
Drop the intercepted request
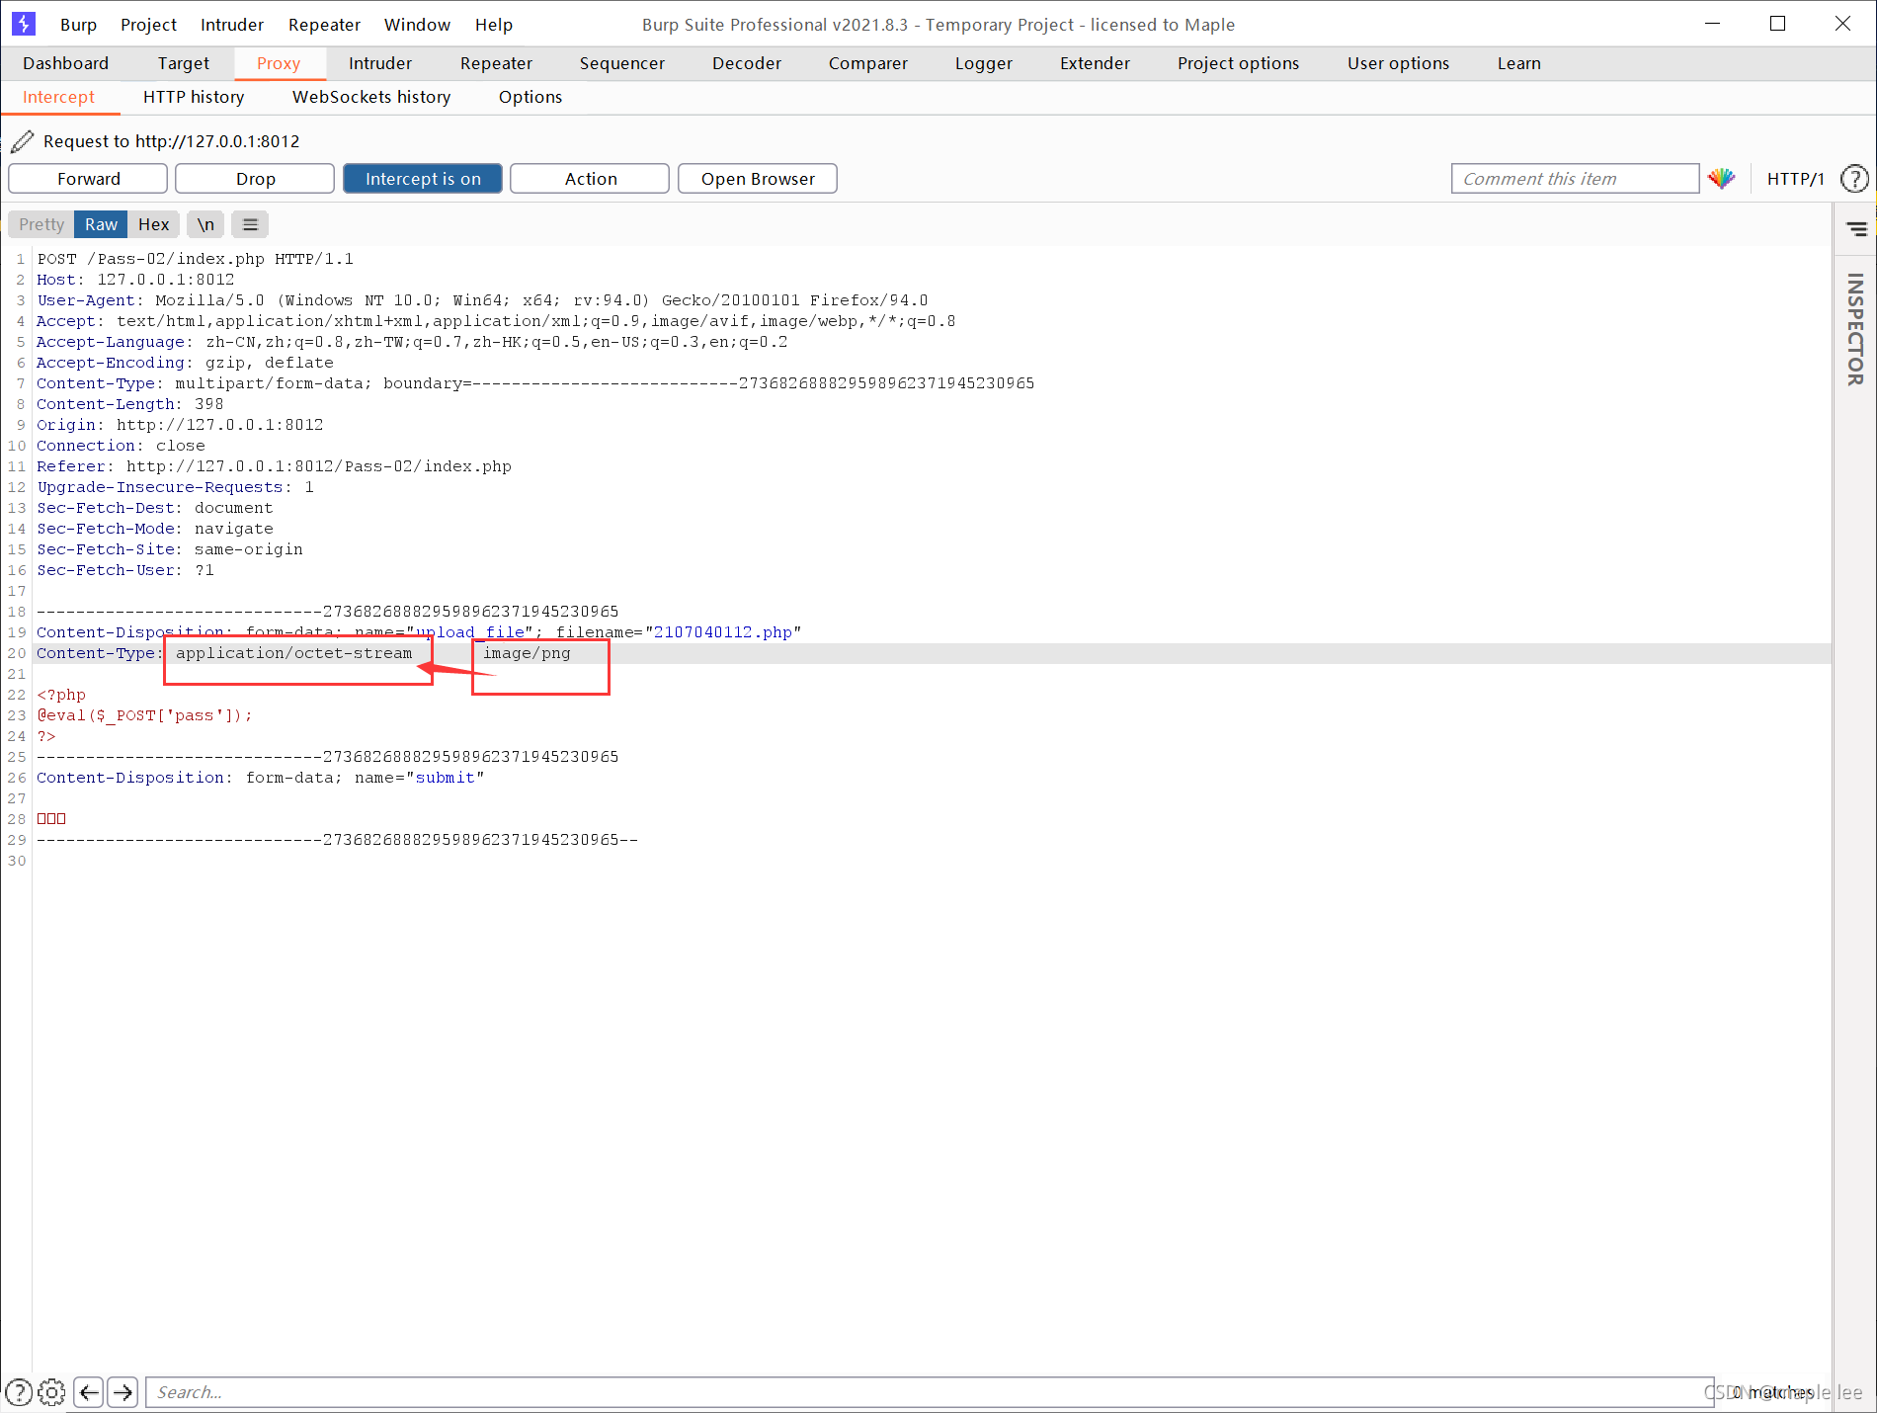coord(255,179)
